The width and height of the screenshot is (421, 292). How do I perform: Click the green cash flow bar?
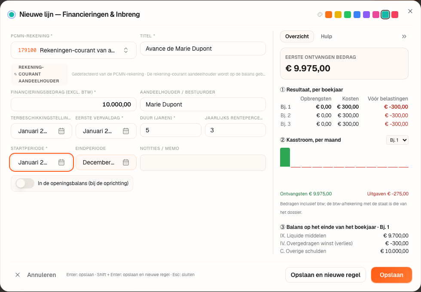pos(285,157)
